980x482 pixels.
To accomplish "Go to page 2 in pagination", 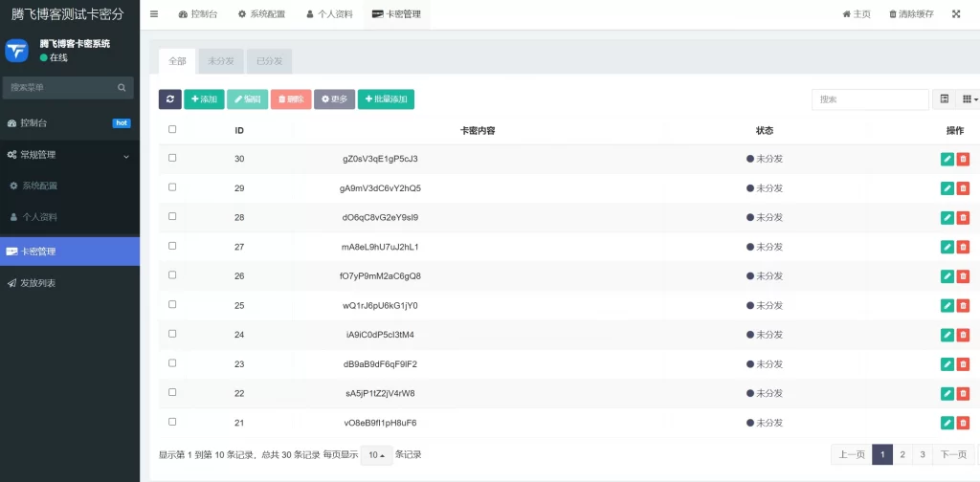I will pos(902,454).
